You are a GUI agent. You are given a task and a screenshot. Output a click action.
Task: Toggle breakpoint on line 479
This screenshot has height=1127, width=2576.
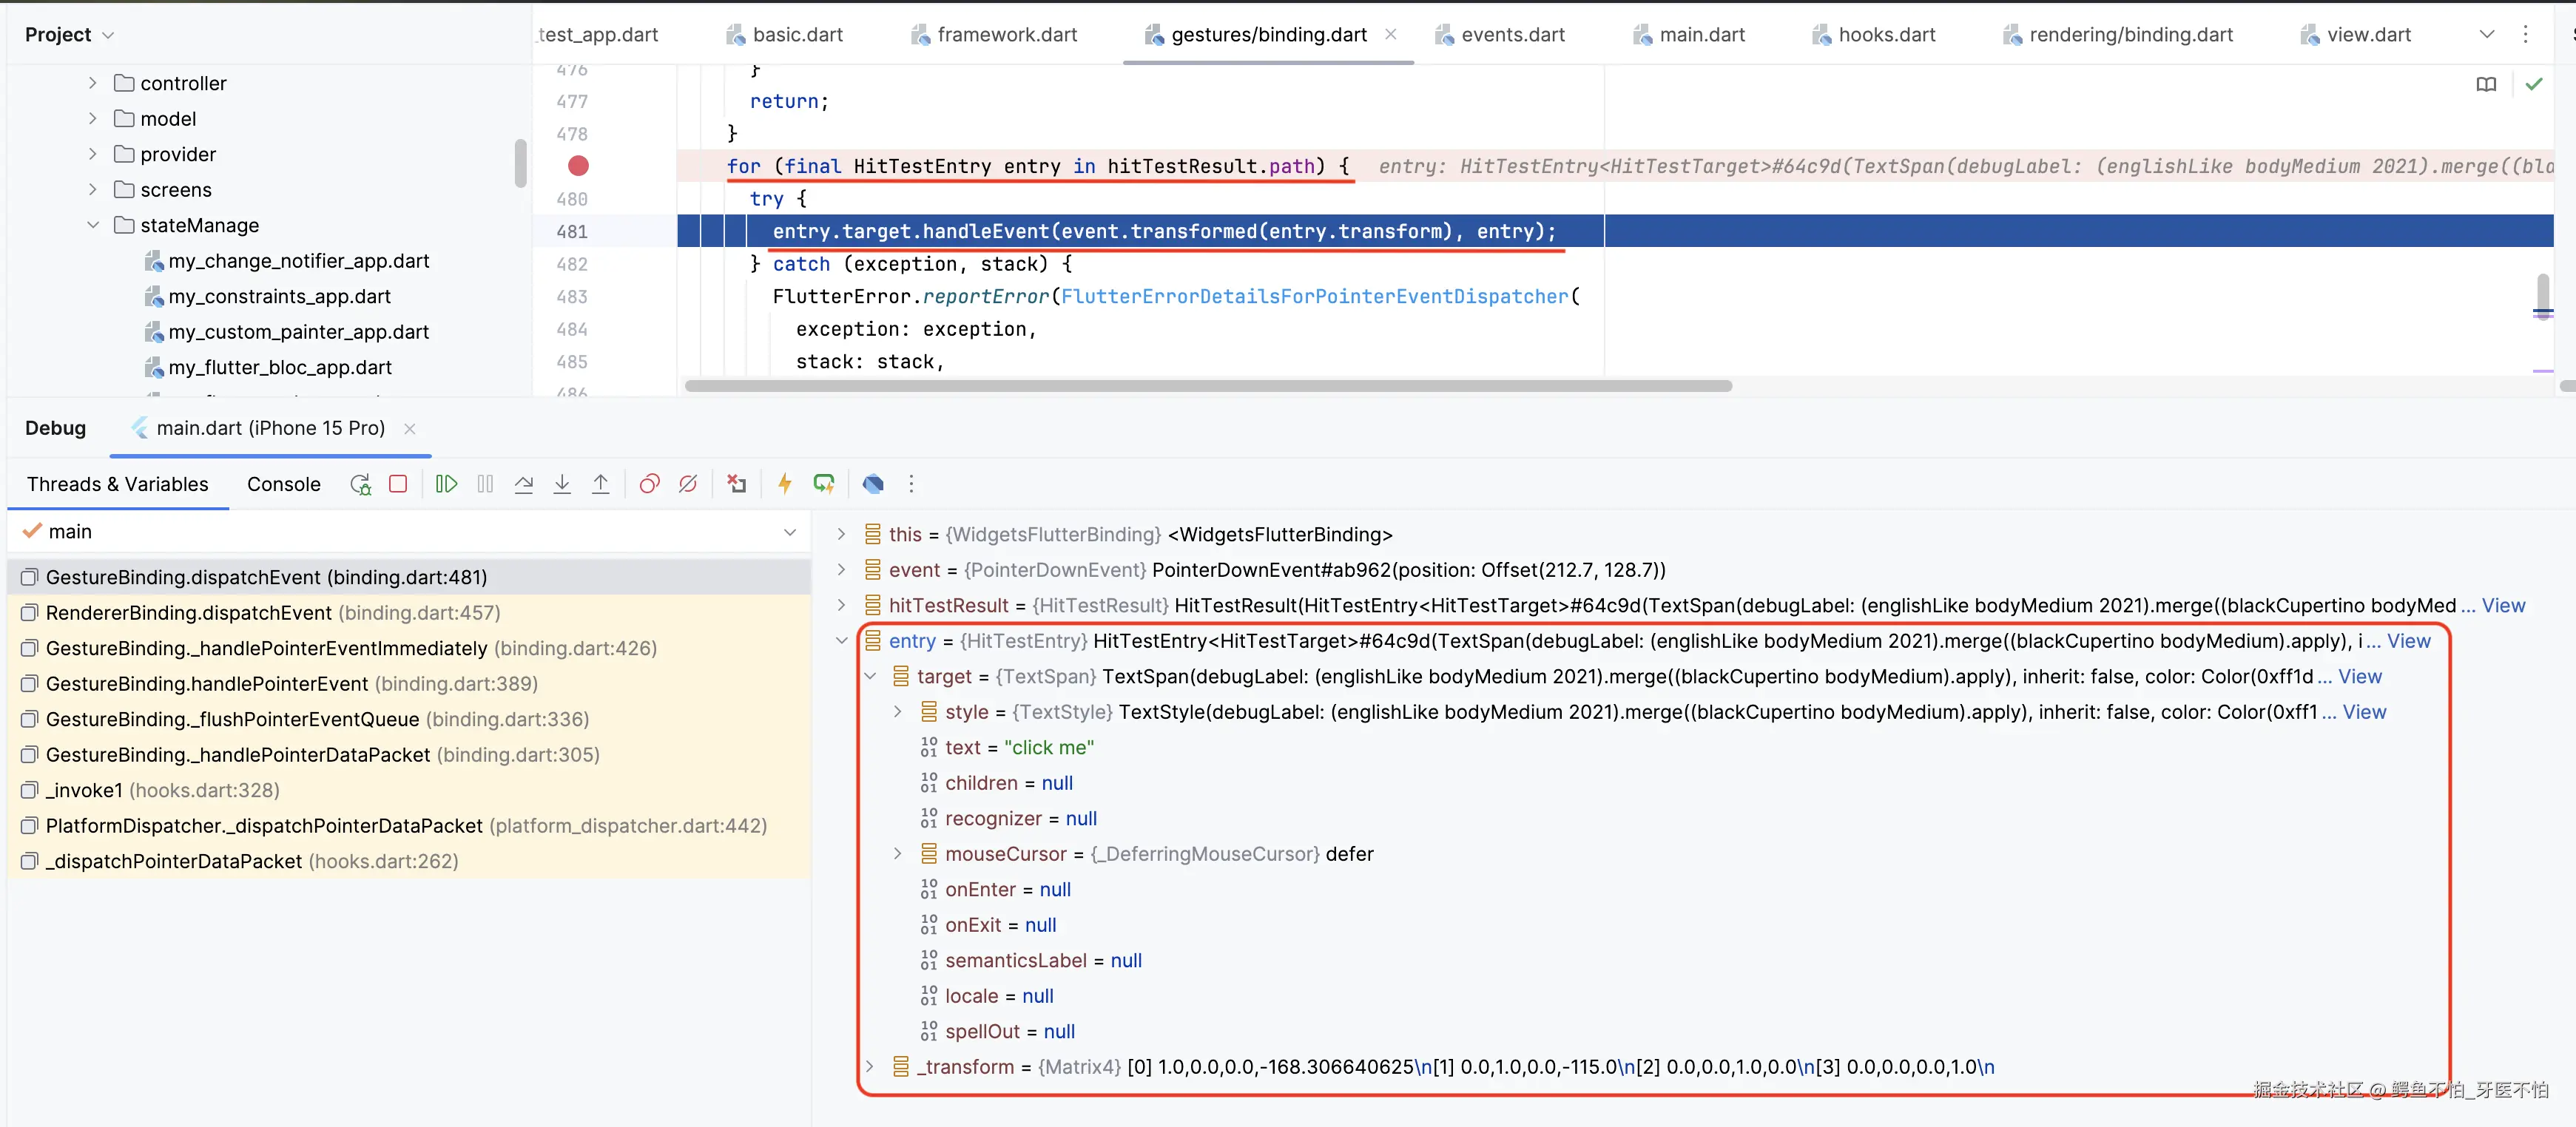578,166
